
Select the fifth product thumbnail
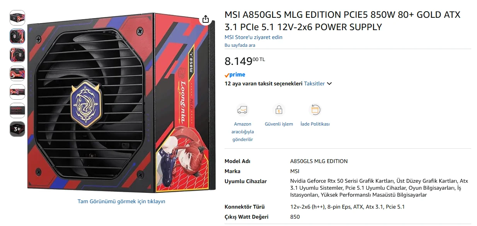tap(17, 92)
